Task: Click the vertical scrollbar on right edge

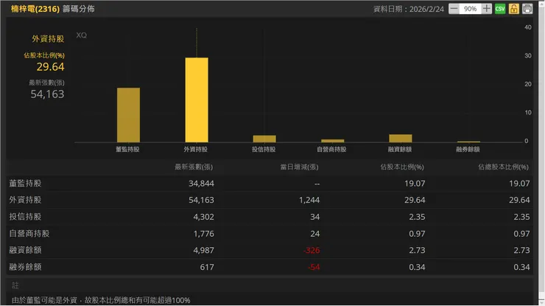Action: coord(541,153)
